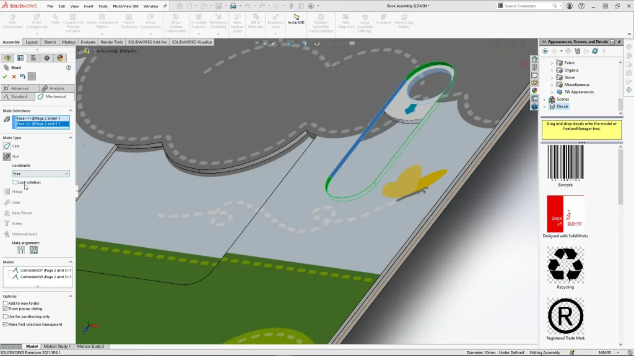
Task: Choose the Cam mate type
Action: click(7, 146)
